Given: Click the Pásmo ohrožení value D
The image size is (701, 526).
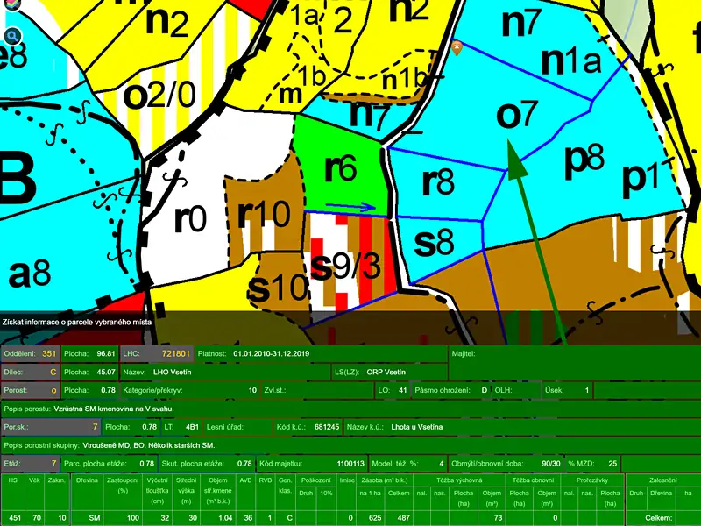Looking at the screenshot, I should (x=485, y=390).
